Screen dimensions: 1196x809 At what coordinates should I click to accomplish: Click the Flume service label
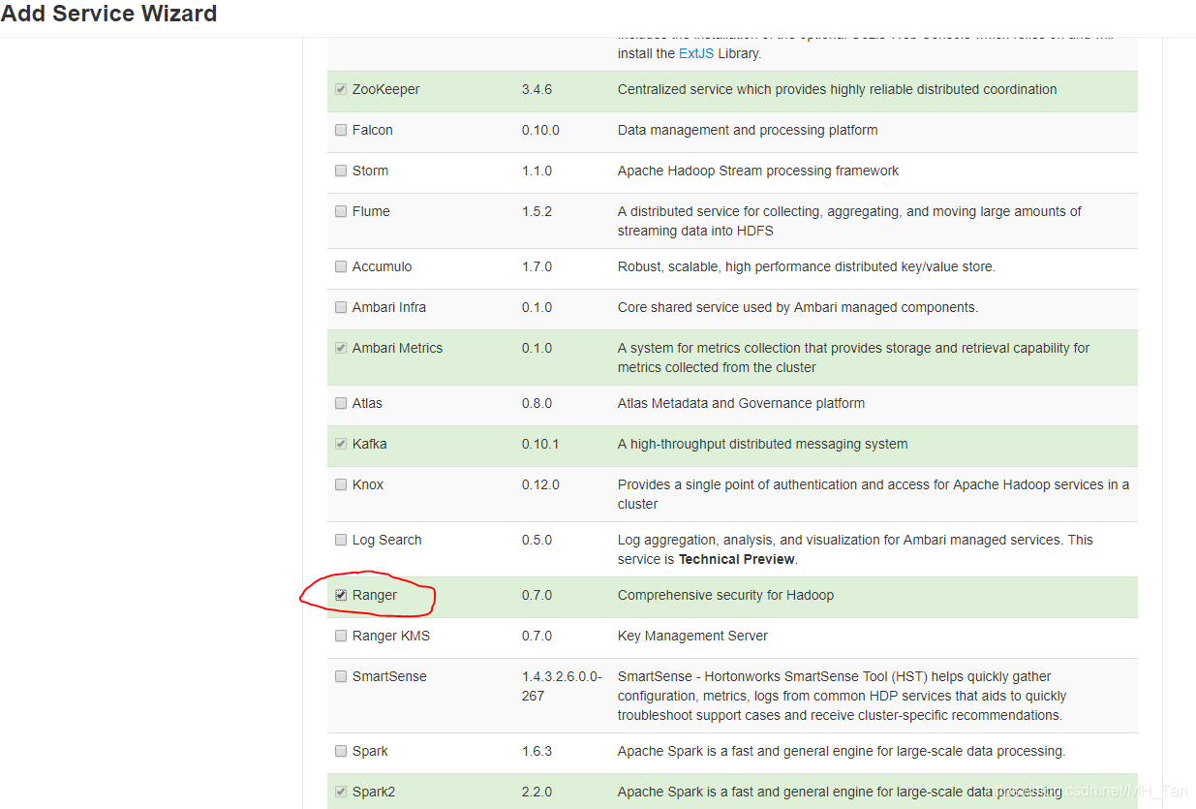(371, 211)
